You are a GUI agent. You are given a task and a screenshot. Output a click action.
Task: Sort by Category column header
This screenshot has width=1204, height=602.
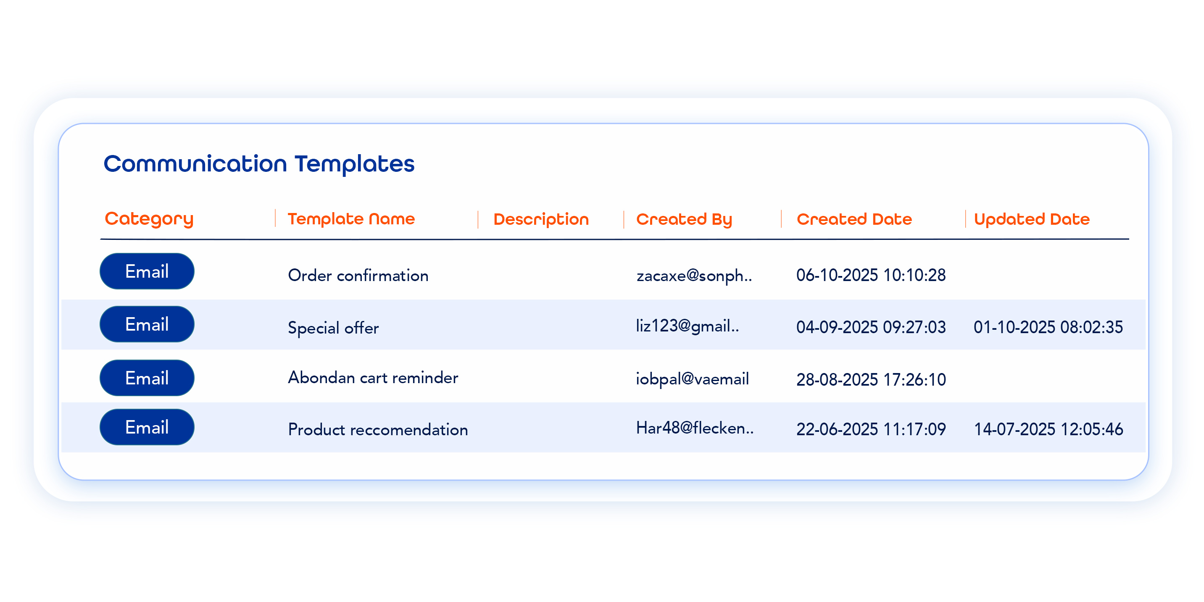coord(149,219)
